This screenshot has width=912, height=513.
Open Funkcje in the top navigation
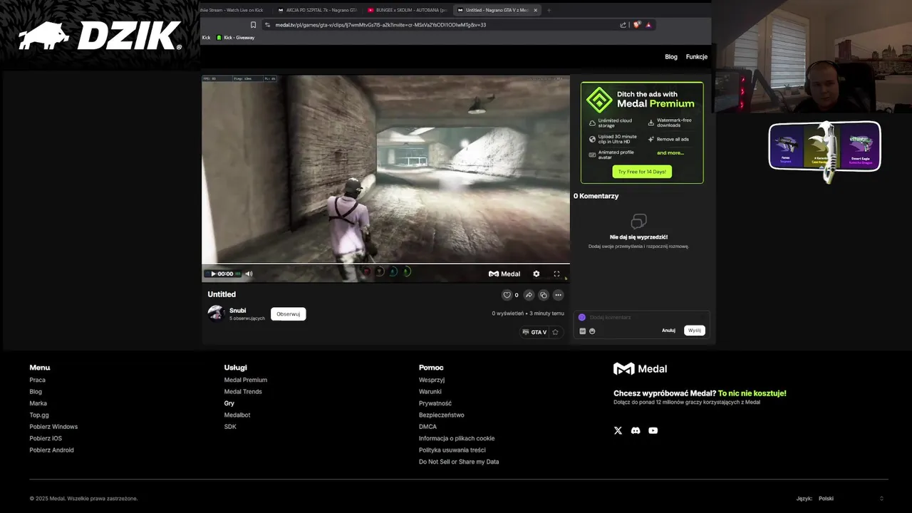(697, 57)
